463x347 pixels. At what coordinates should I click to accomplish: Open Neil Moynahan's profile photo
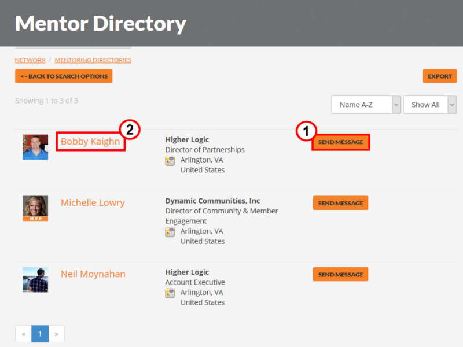coord(35,280)
